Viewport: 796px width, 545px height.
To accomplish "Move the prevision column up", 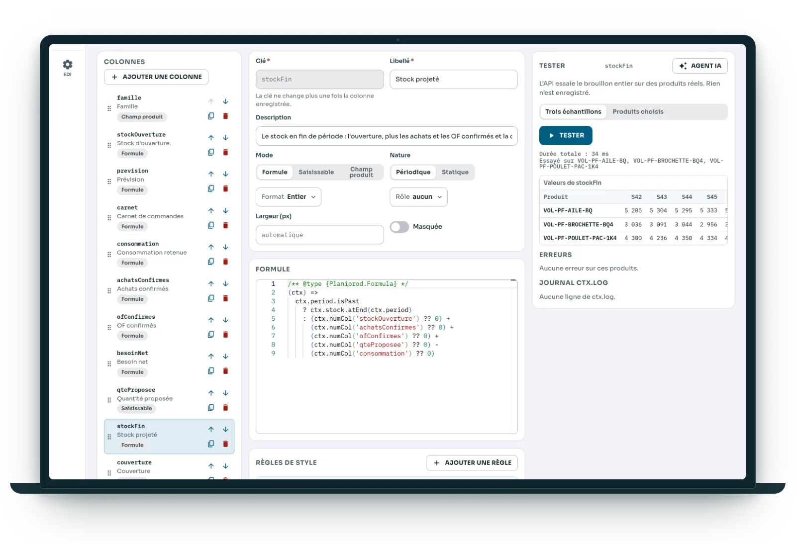I will 211,174.
